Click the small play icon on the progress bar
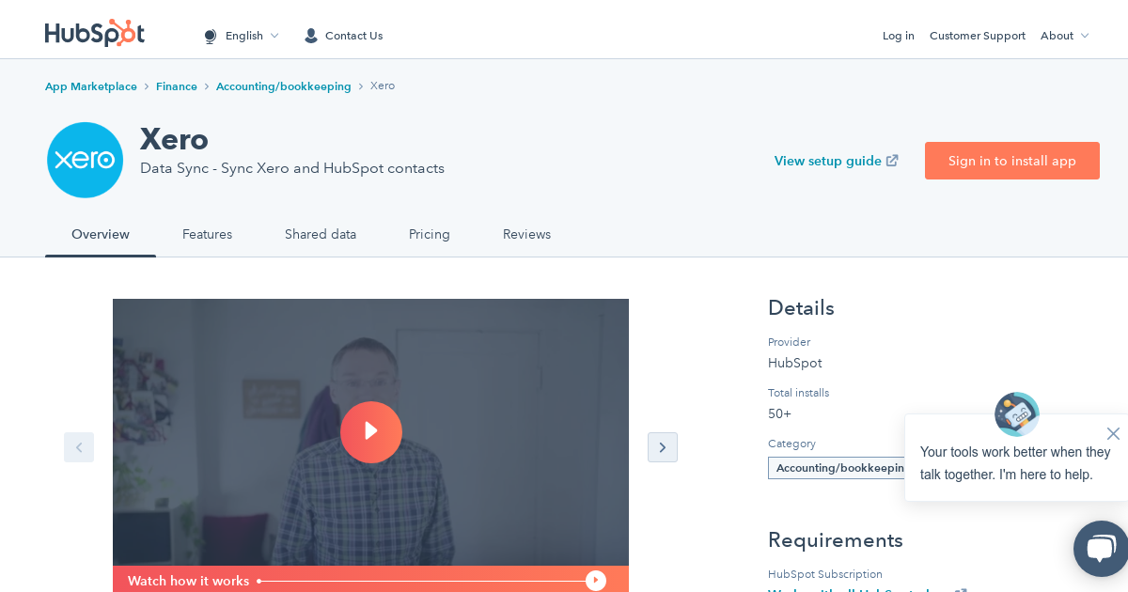The width and height of the screenshot is (1128, 592). [596, 580]
